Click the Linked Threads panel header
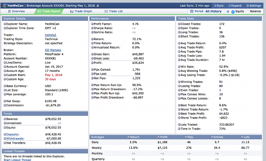The height and width of the screenshot is (161, 266). click(x=45, y=151)
